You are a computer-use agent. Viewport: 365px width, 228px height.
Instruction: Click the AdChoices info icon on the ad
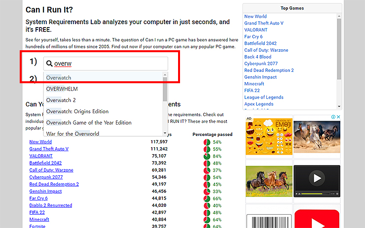(x=333, y=117)
